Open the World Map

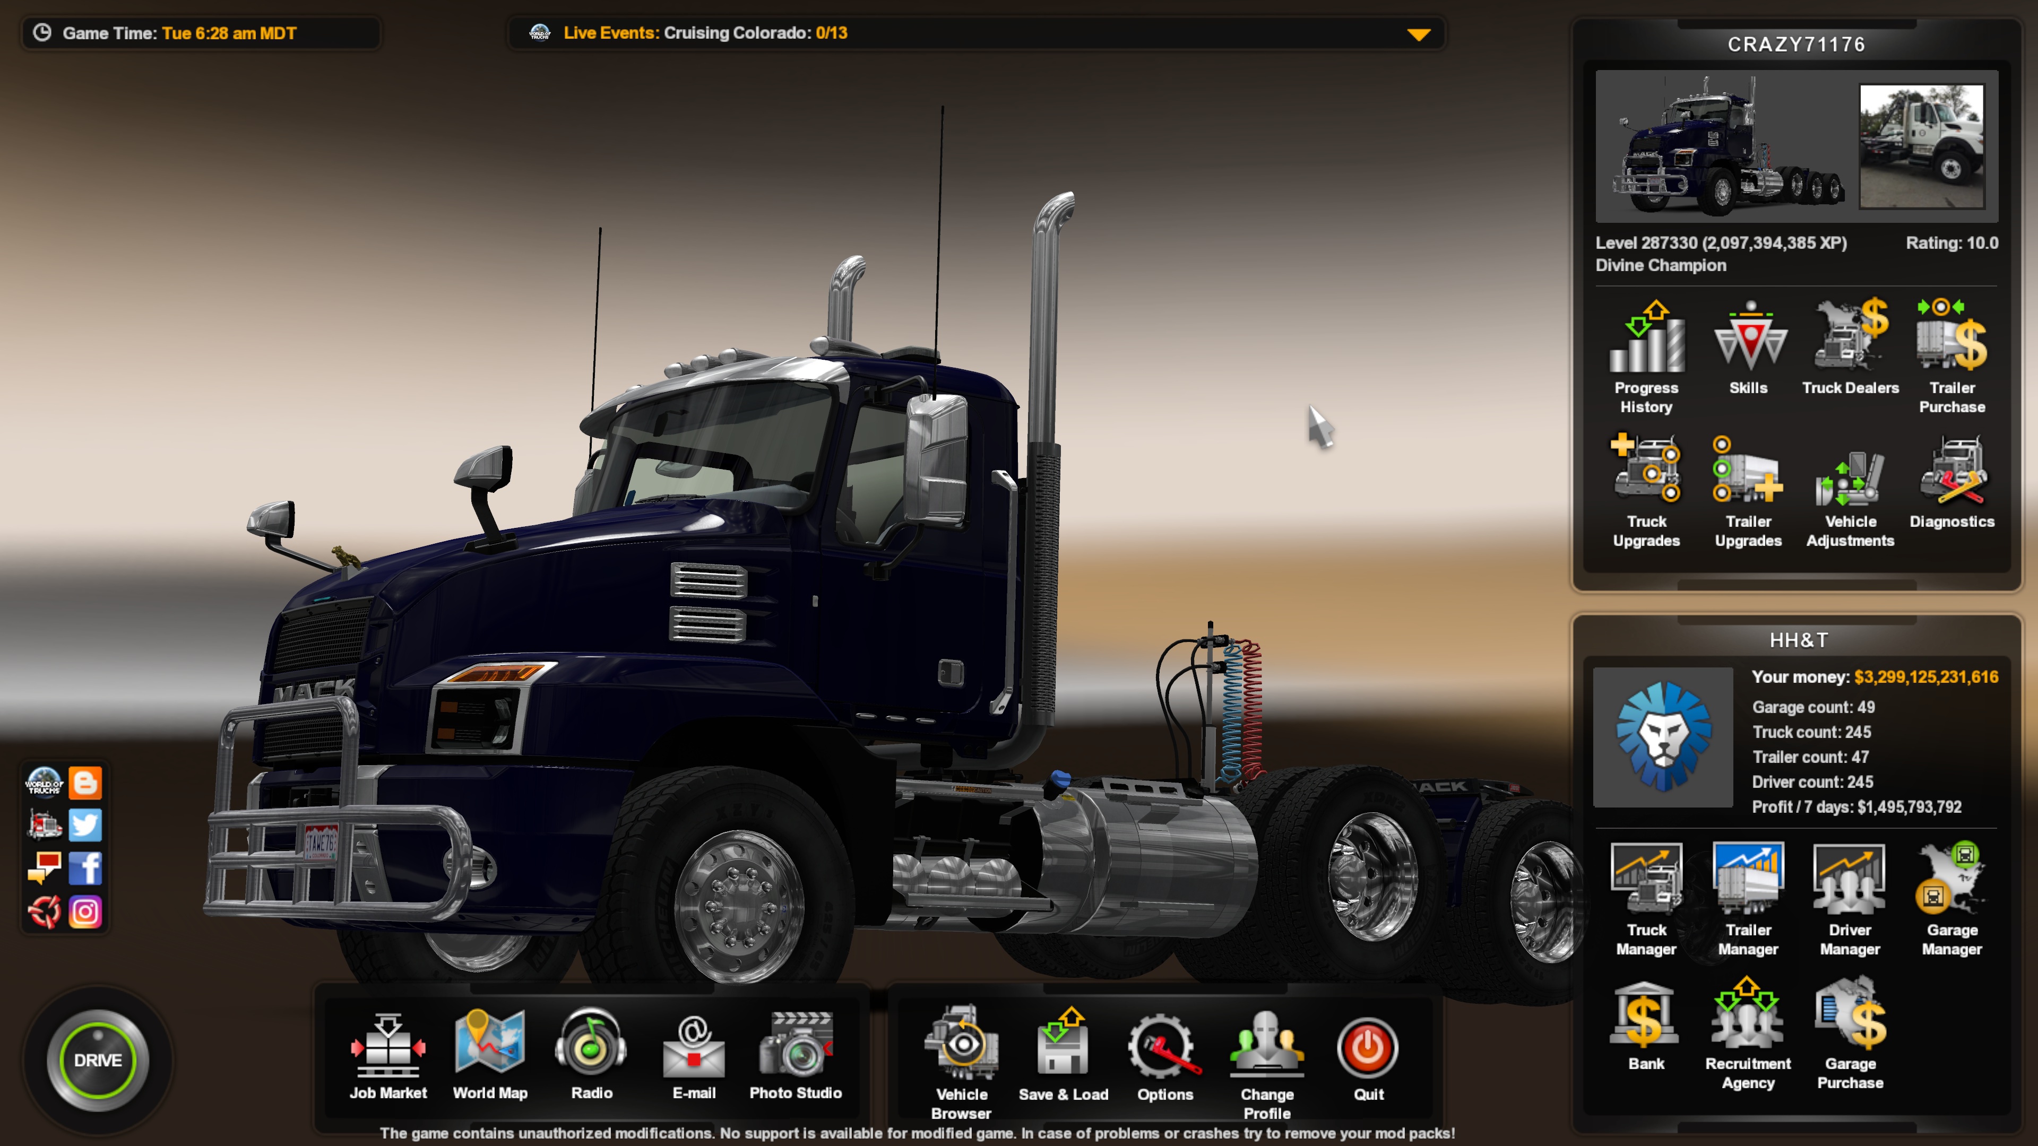click(490, 1055)
